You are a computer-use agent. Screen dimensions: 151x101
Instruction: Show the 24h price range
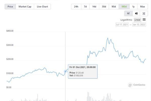tap(76, 6)
